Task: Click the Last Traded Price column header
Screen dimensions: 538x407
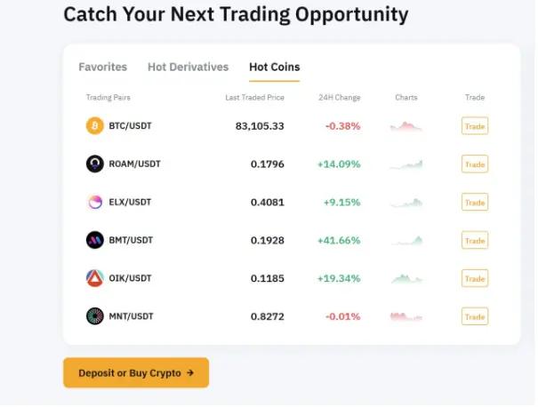Action: click(254, 98)
